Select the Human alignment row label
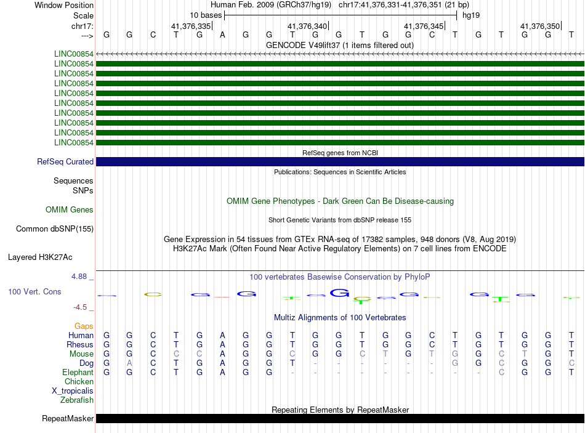Screen dimensions: 585x433 coord(81,336)
